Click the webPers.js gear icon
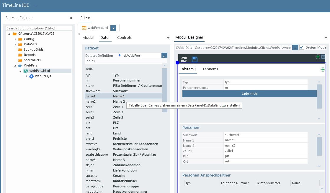The width and height of the screenshot is (330, 193). [31, 76]
